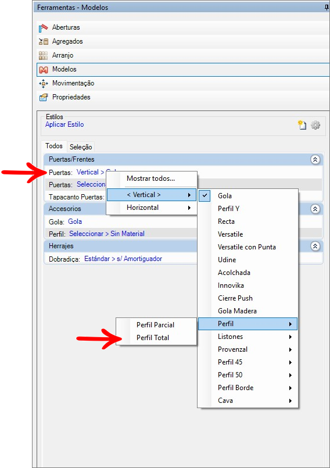Choose Perfil Parcial menu entry

[x=156, y=325]
